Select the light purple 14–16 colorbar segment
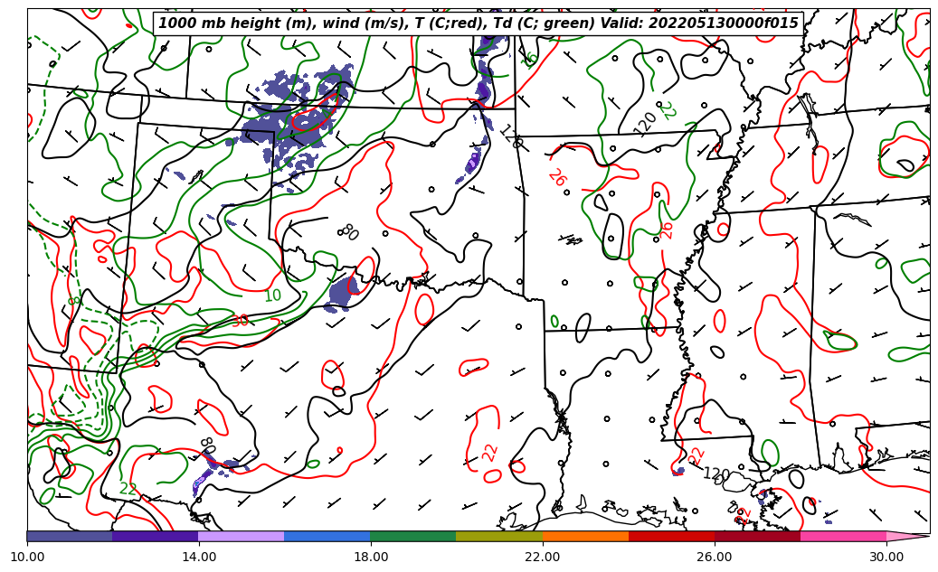Screen dimensions: 938x572 [x=242, y=536]
